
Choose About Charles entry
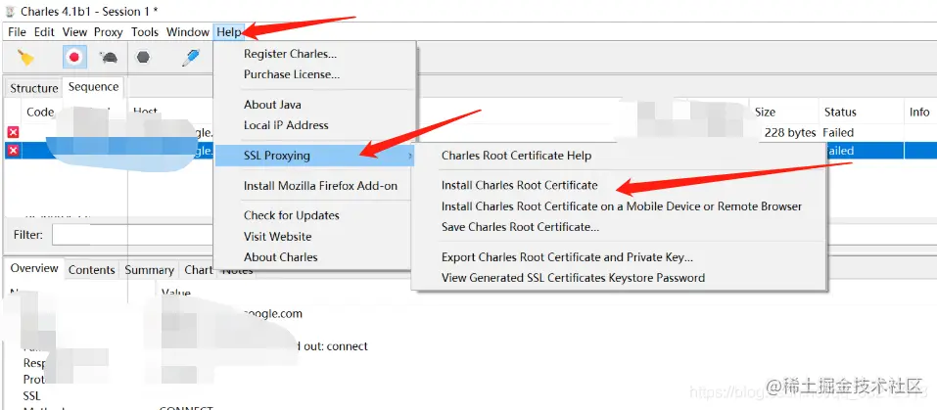281,257
